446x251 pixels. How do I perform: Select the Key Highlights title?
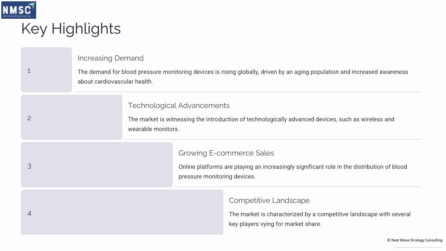(x=71, y=29)
